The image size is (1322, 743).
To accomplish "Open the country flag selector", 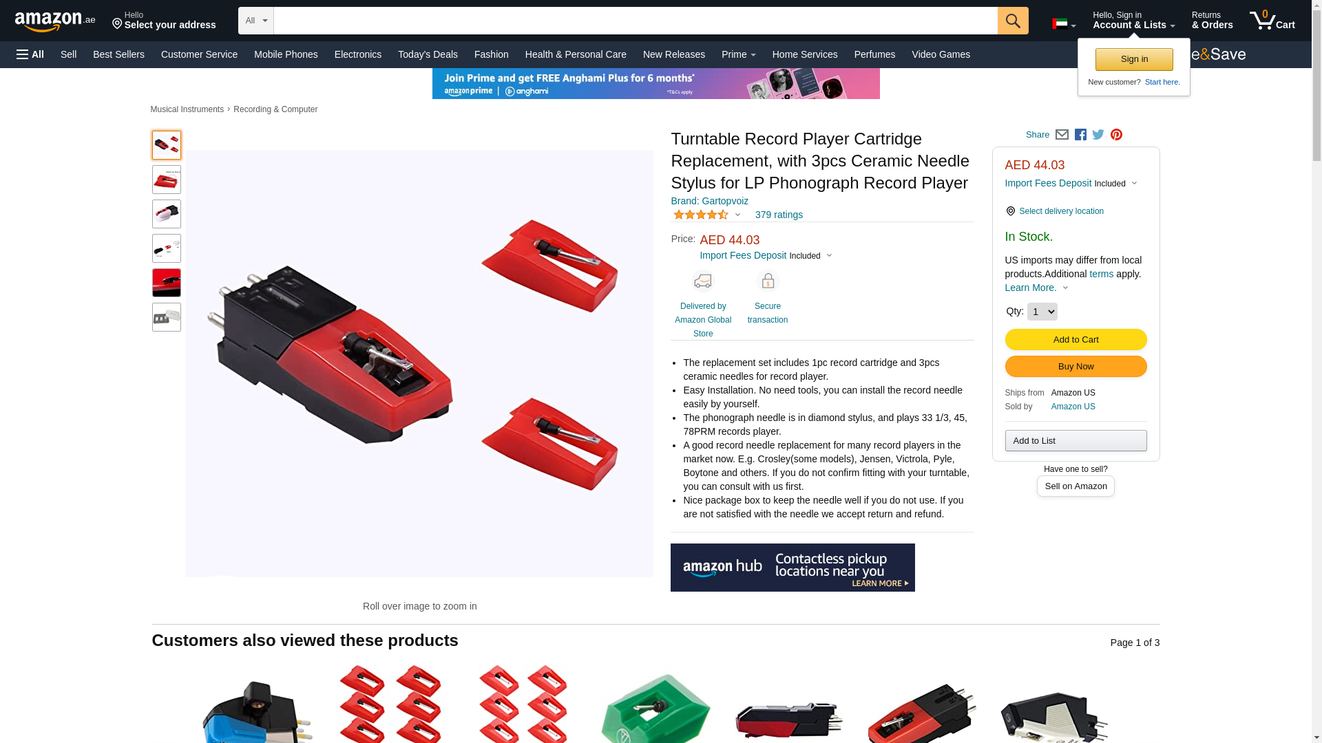I will click(x=1064, y=25).
